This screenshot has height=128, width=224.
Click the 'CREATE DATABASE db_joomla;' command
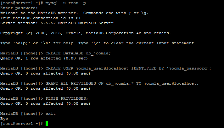click(78, 53)
